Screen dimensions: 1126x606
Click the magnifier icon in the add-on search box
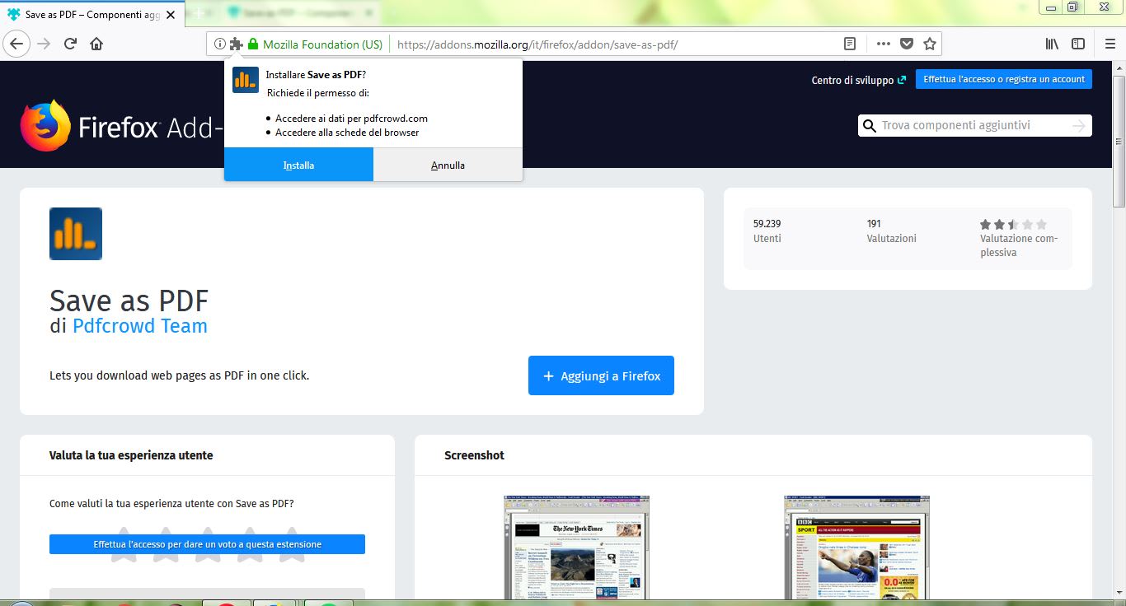tap(869, 126)
